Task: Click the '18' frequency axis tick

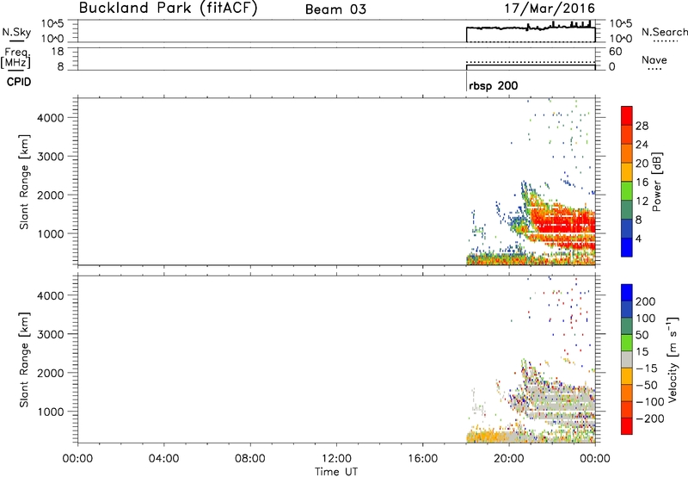Action: pyautogui.click(x=58, y=52)
